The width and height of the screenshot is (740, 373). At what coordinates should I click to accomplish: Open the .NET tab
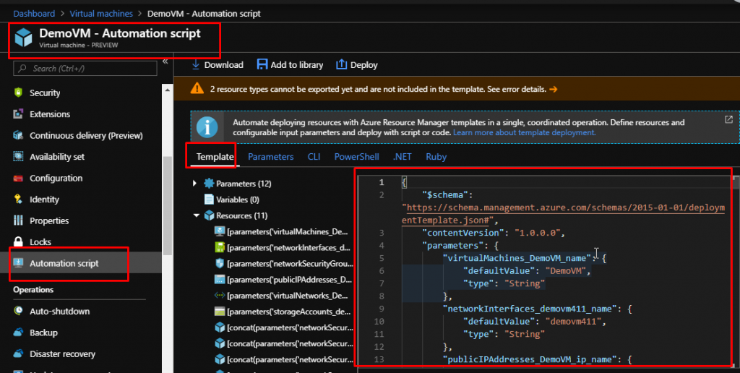pyautogui.click(x=402, y=157)
